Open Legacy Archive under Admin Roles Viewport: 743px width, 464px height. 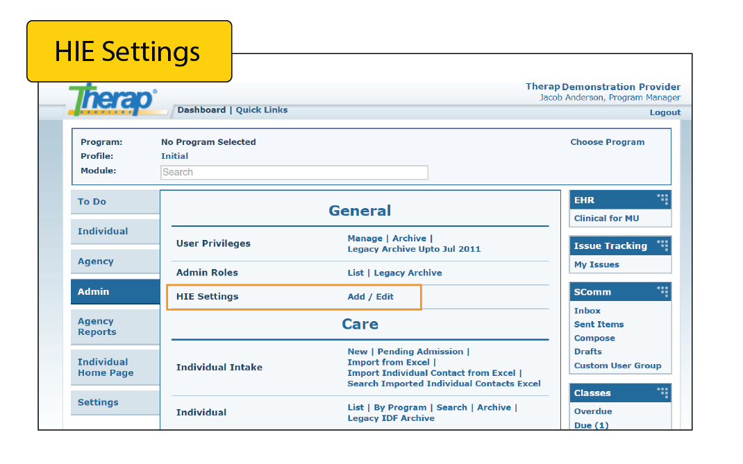click(408, 273)
